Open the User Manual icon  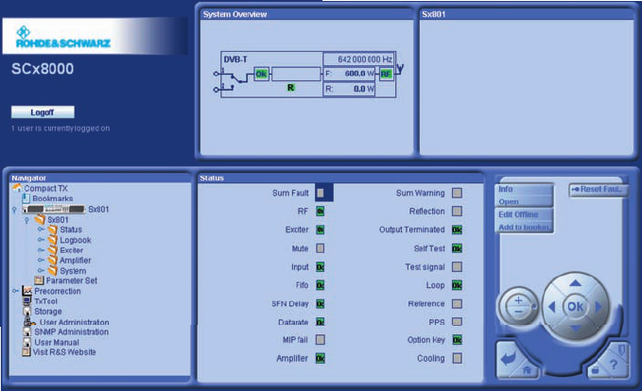coord(27,342)
